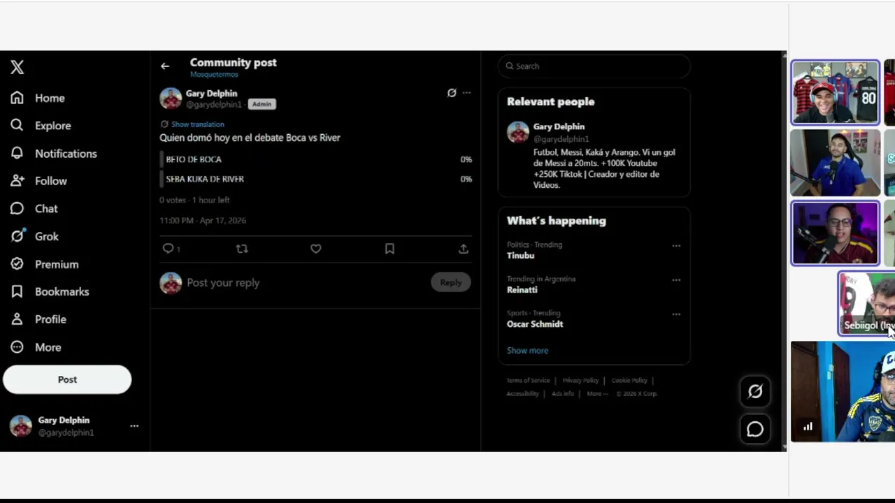Open options dots for Oscar Schmidt trend

click(x=676, y=314)
